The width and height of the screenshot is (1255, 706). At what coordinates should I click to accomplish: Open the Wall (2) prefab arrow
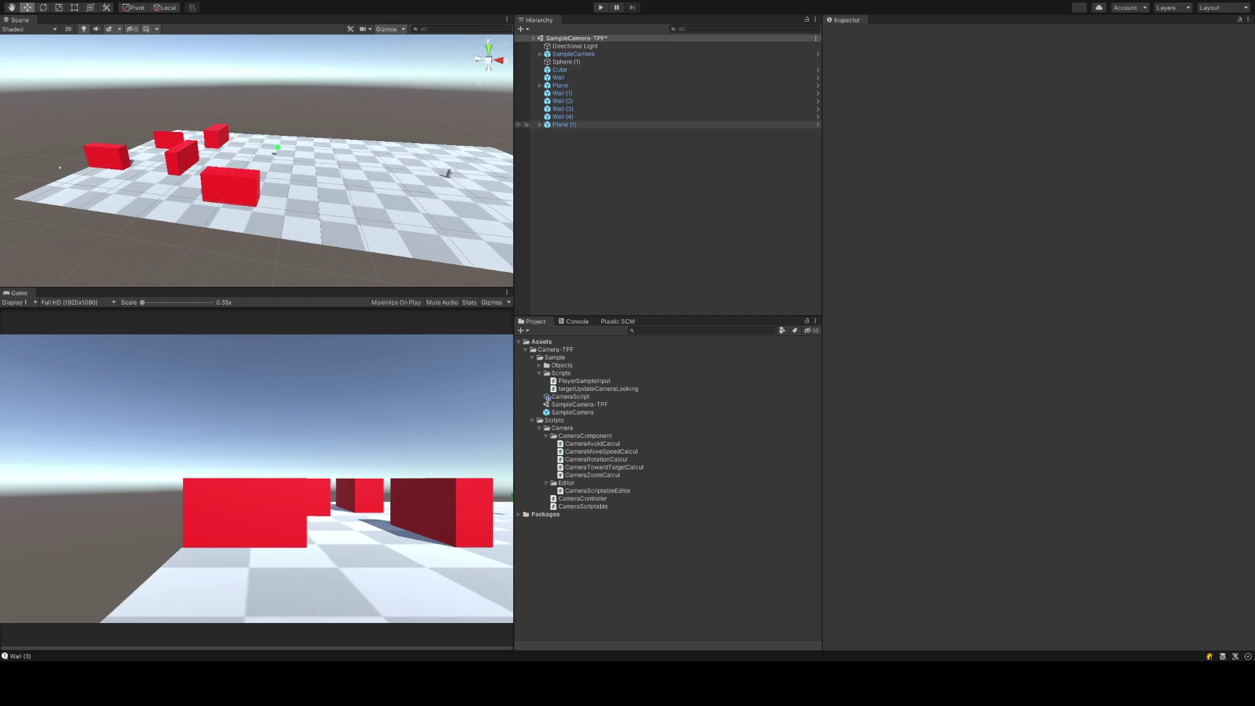click(818, 101)
